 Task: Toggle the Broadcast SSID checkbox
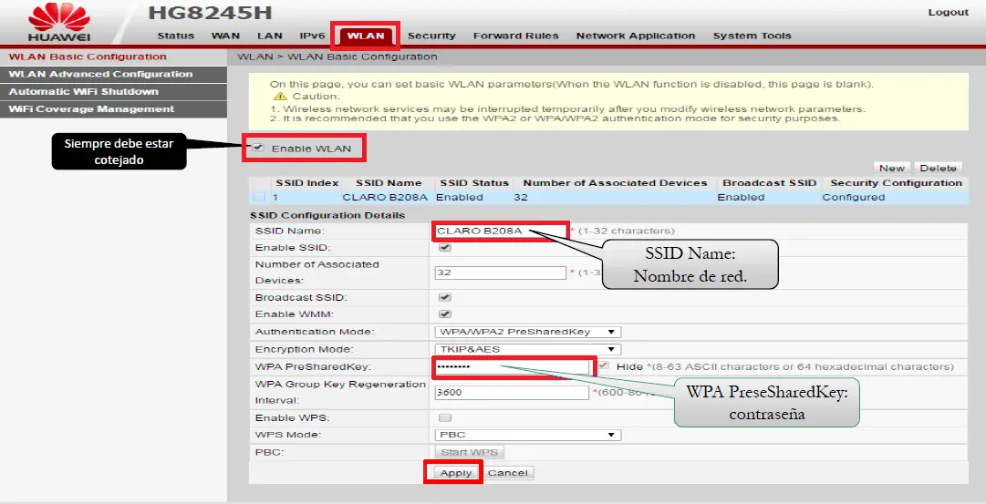tap(445, 297)
